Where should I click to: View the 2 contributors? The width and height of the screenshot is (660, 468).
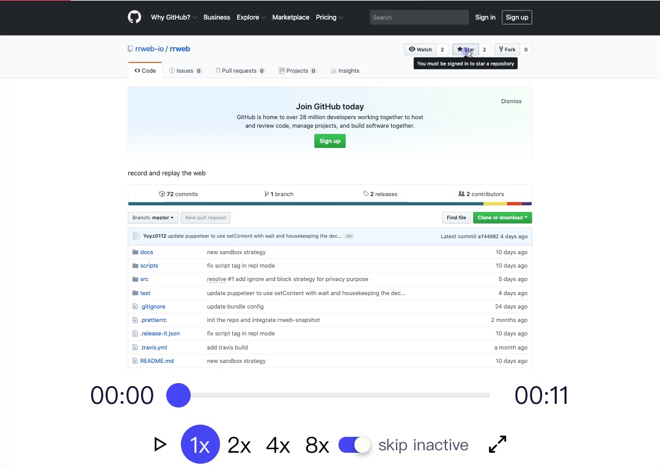(x=481, y=194)
